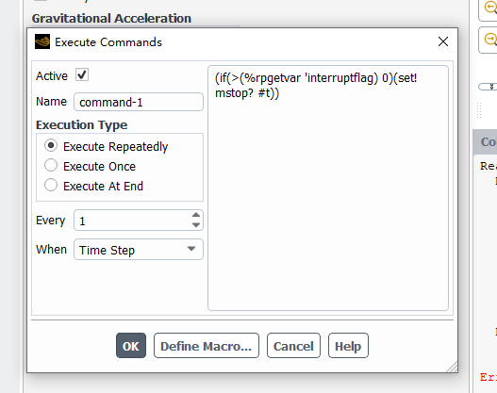
Task: Open Help for Execute Commands
Action: click(x=348, y=346)
